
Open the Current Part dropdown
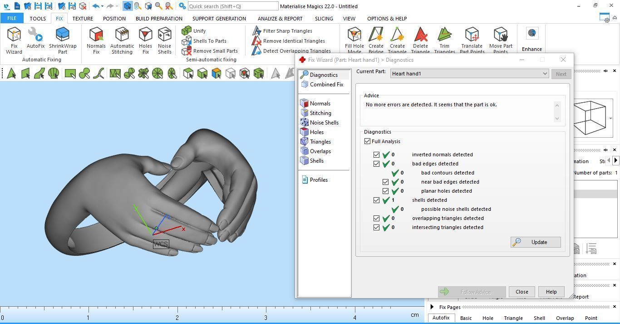pyautogui.click(x=469, y=74)
